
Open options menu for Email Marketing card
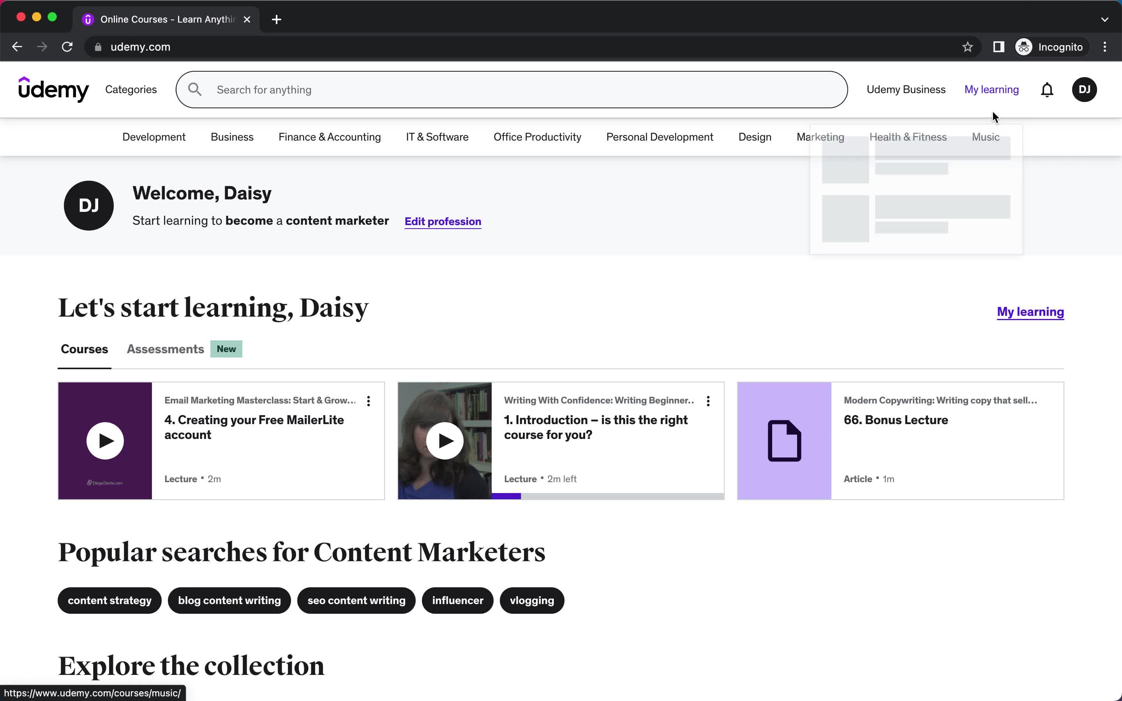pos(369,401)
